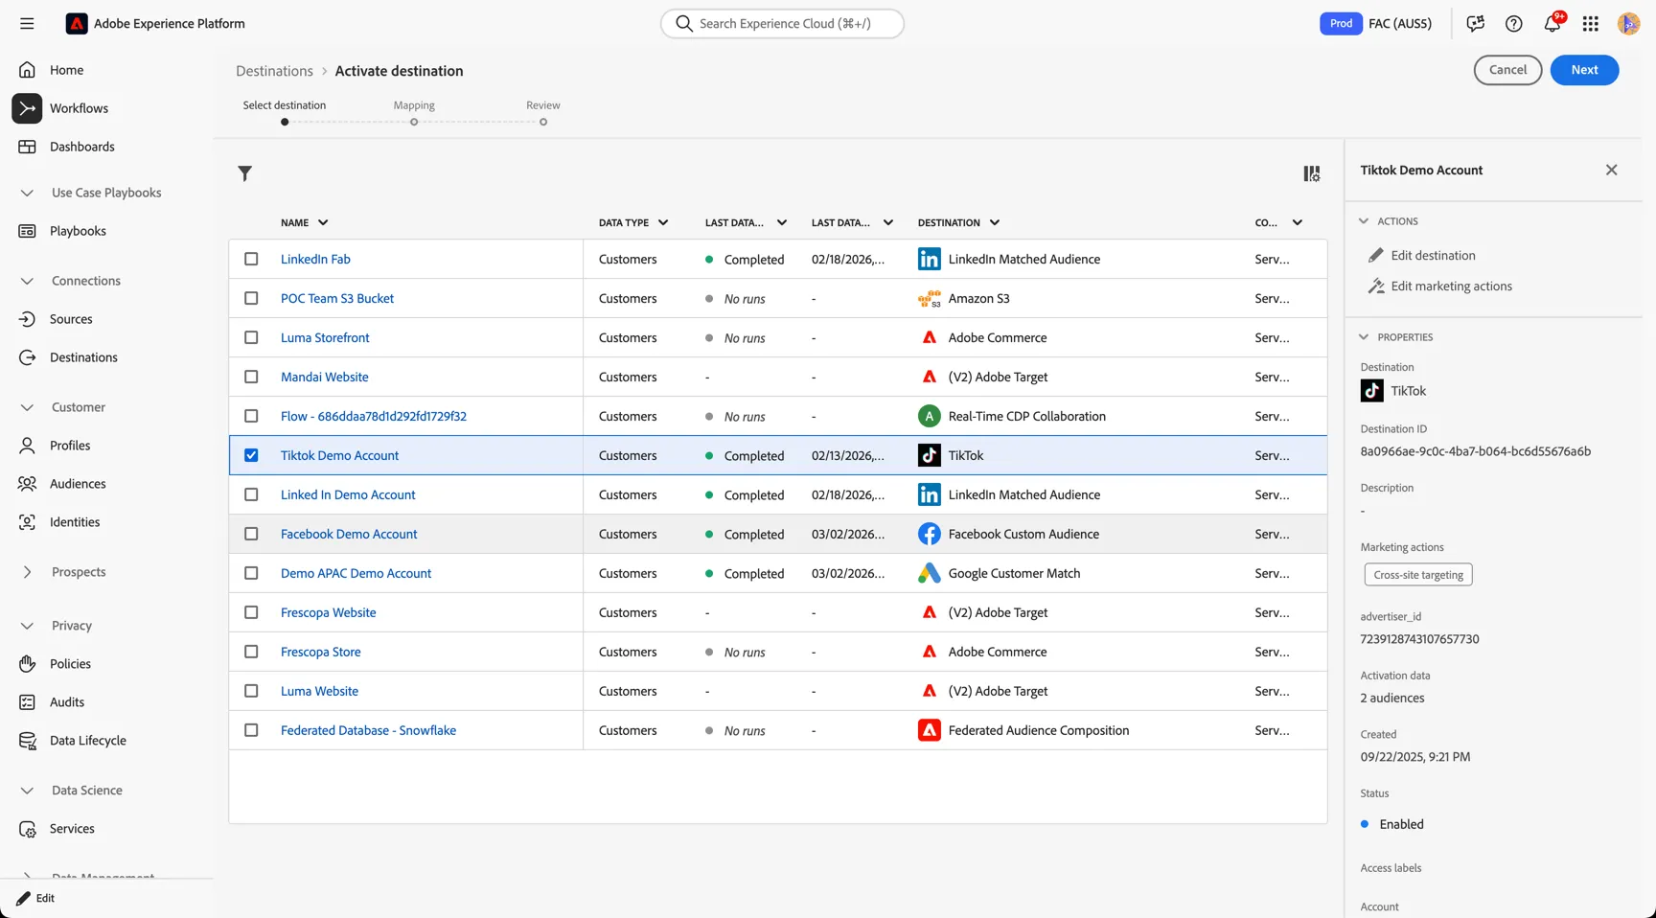
Task: Open the table filter icon
Action: (x=245, y=173)
